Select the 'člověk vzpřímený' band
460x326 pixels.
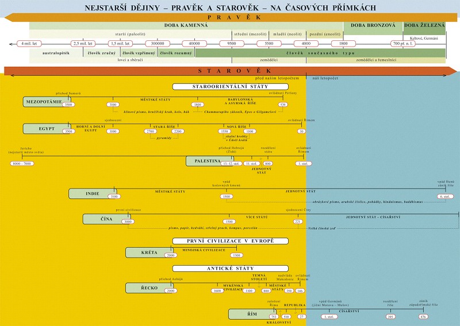pos(139,53)
